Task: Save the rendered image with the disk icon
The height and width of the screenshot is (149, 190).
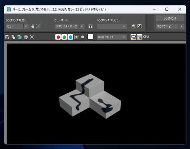Action: (7, 37)
